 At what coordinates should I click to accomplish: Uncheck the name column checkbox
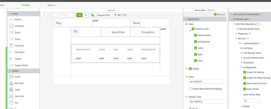click(x=196, y=48)
